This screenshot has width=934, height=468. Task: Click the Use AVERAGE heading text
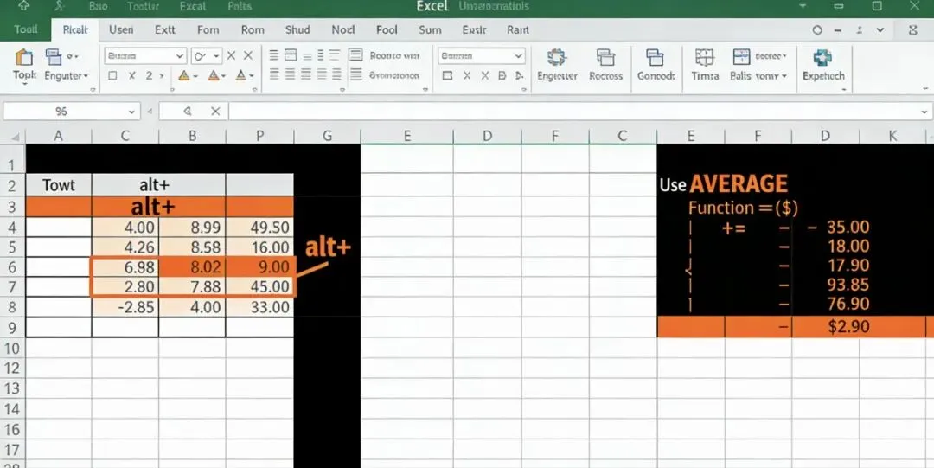pyautogui.click(x=724, y=184)
